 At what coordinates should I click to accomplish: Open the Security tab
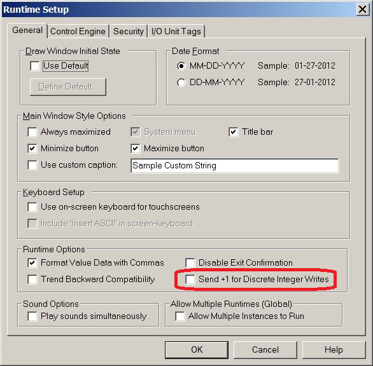128,31
